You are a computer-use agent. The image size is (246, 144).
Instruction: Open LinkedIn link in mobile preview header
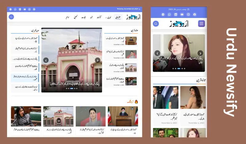click(176, 14)
